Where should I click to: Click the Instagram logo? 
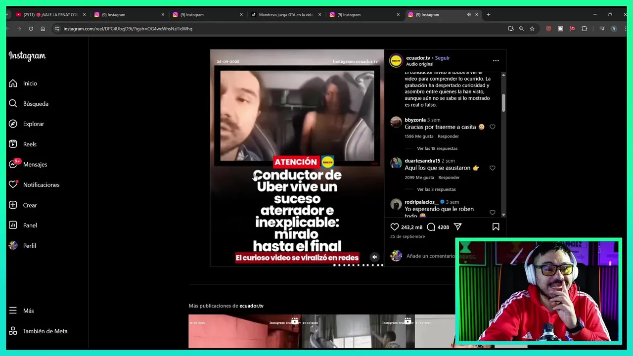(27, 56)
